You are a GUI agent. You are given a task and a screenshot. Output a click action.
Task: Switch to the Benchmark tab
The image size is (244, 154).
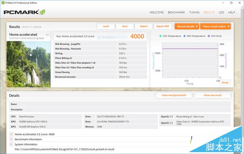pyautogui.click(x=176, y=12)
